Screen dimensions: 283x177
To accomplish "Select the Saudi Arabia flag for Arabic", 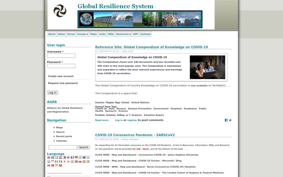I will tap(53, 157).
